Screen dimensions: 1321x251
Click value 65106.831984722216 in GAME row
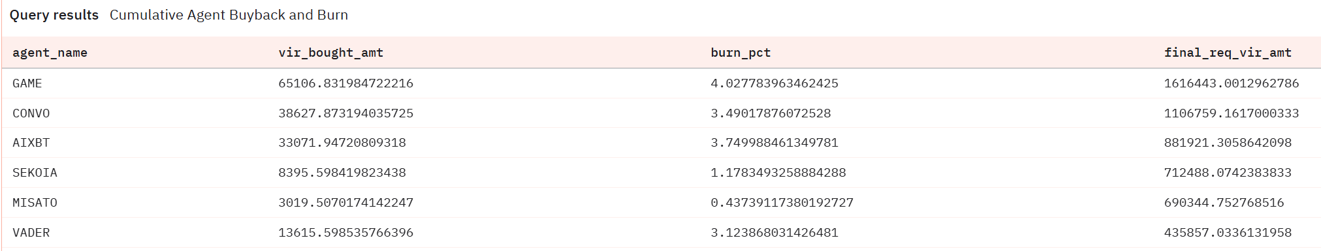click(x=346, y=83)
